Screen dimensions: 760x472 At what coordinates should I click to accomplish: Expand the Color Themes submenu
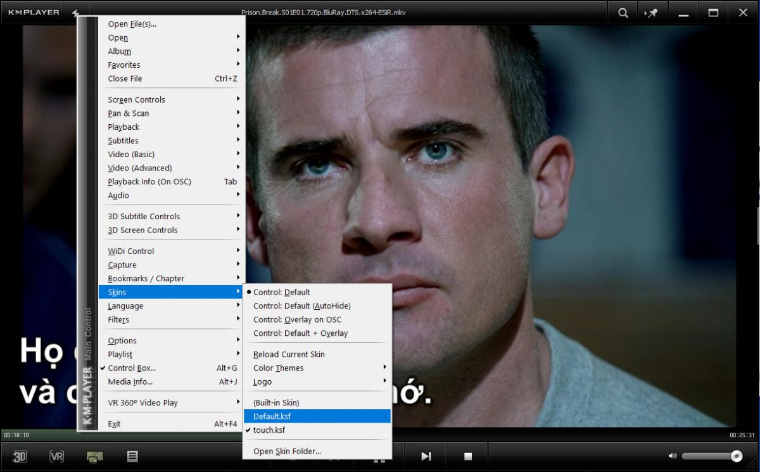277,367
